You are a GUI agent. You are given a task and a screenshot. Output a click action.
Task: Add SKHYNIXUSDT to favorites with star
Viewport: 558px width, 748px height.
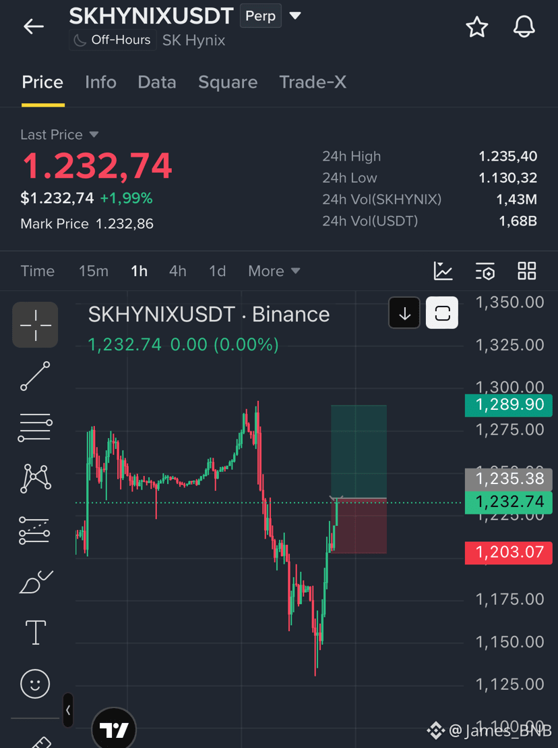[476, 27]
